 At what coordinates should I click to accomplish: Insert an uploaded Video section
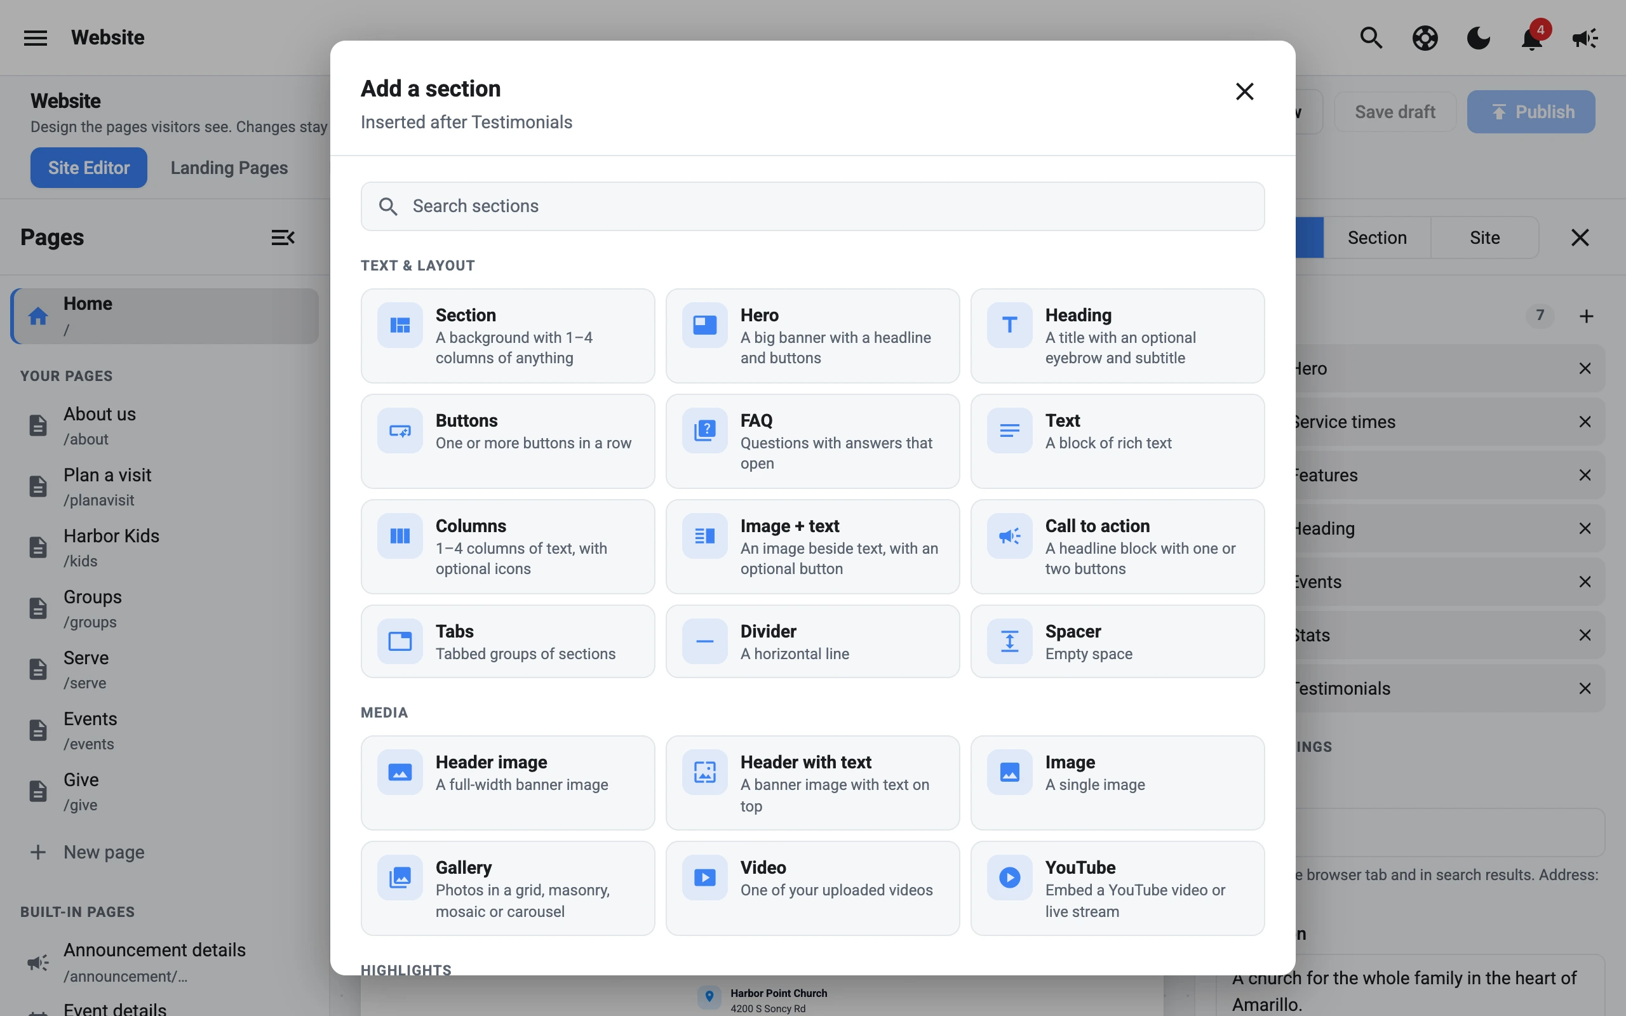[x=812, y=888]
